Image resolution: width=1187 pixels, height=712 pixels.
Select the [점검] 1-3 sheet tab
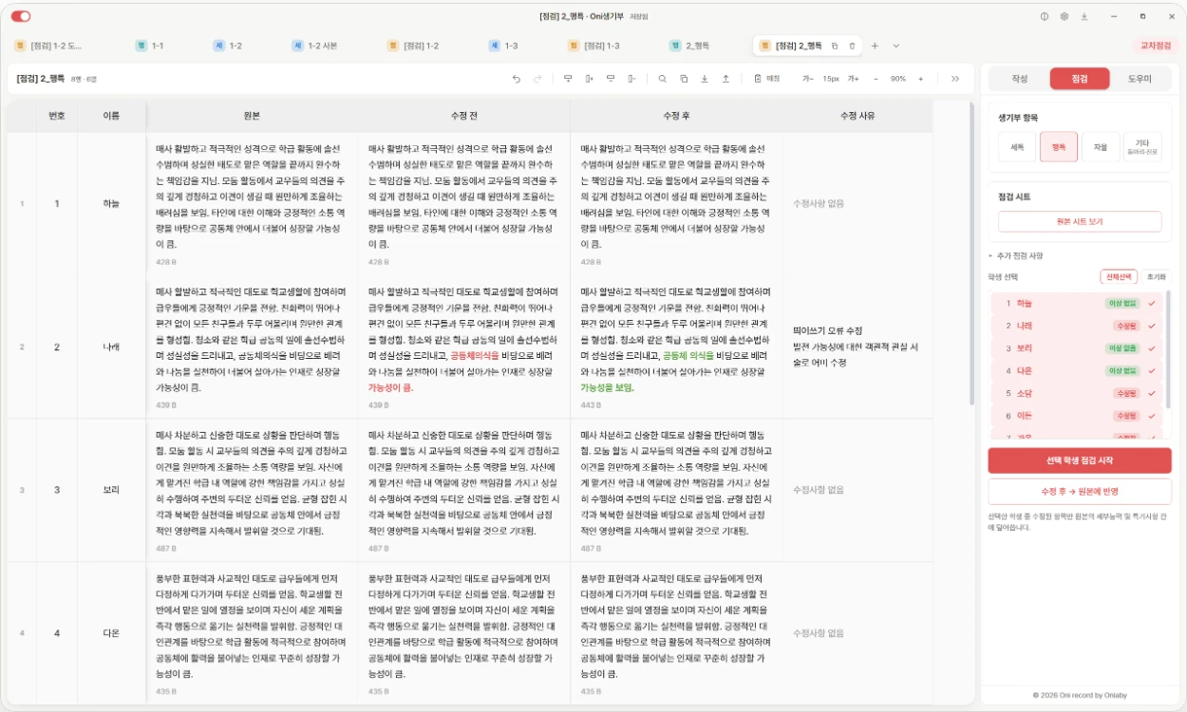(594, 46)
